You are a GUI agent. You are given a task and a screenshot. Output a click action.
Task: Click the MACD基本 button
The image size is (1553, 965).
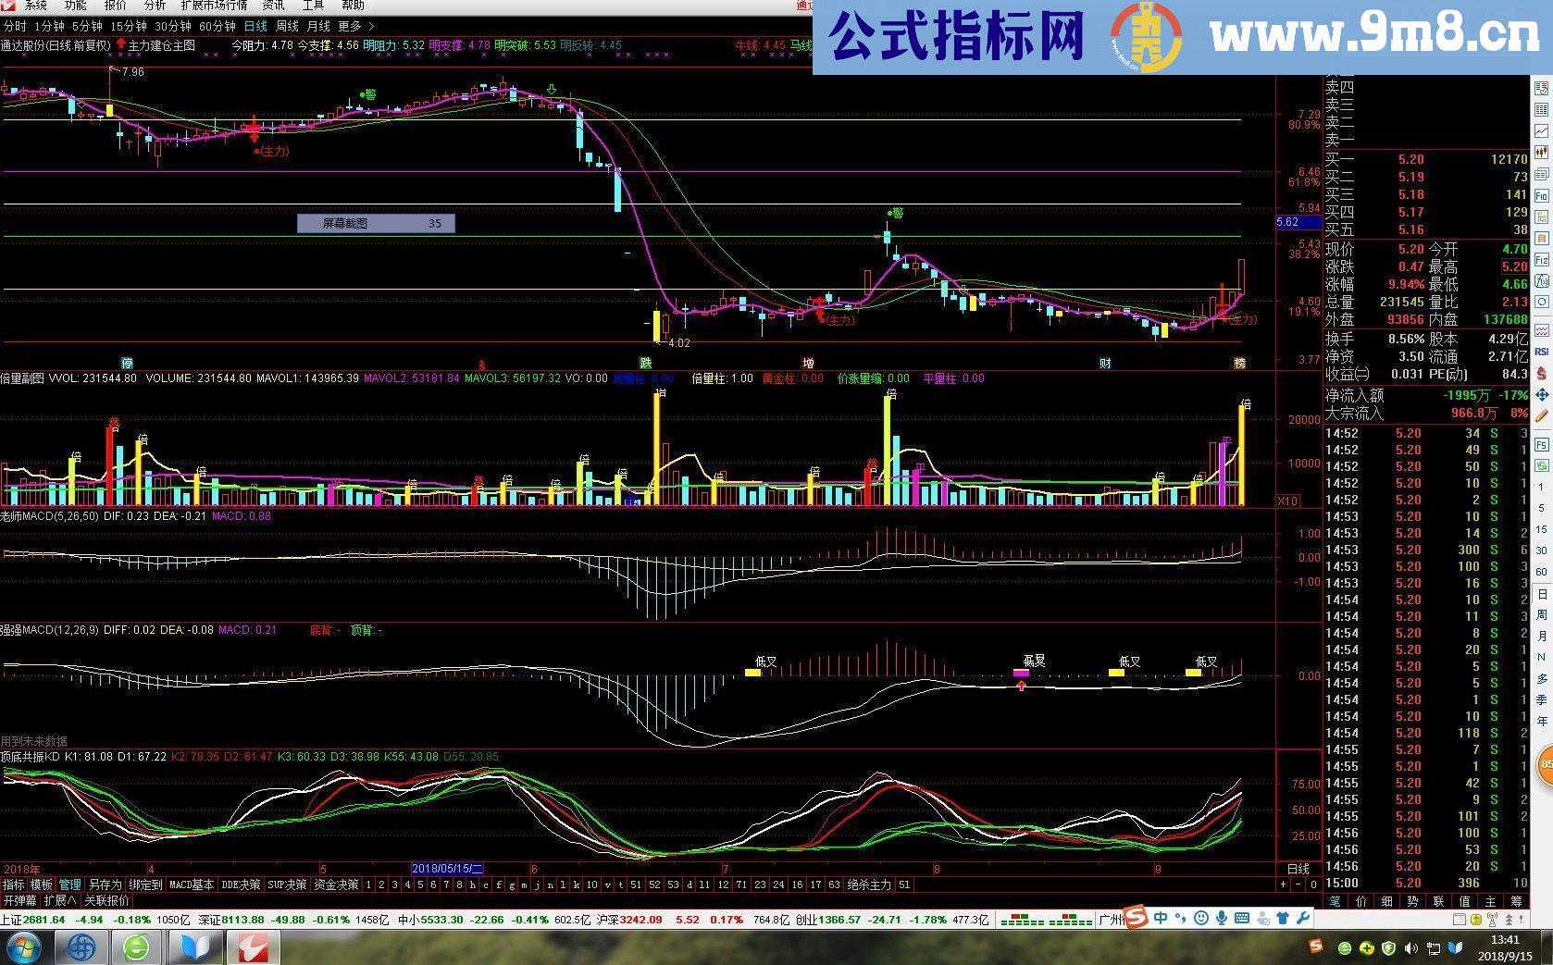pos(191,885)
